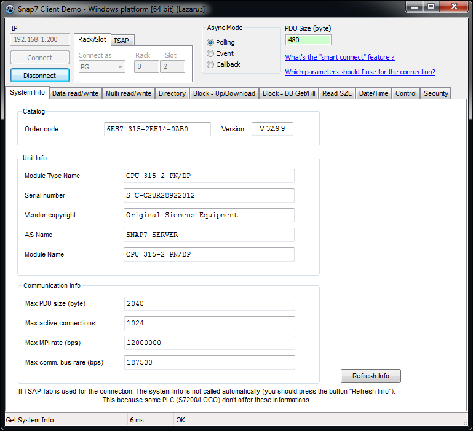Viewport: 473px width, 431px height.
Task: Click the Max MPI rate field 12000000
Action: click(x=209, y=343)
